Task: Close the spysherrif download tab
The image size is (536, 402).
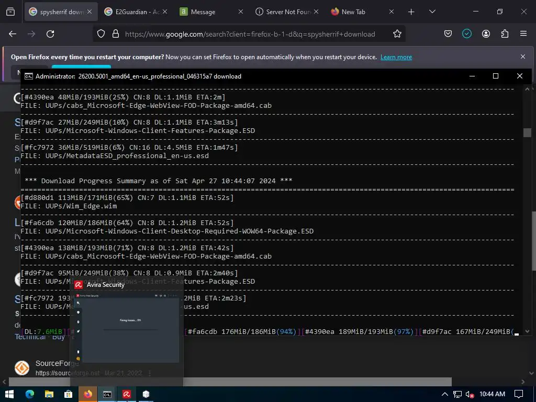Action: [90, 12]
